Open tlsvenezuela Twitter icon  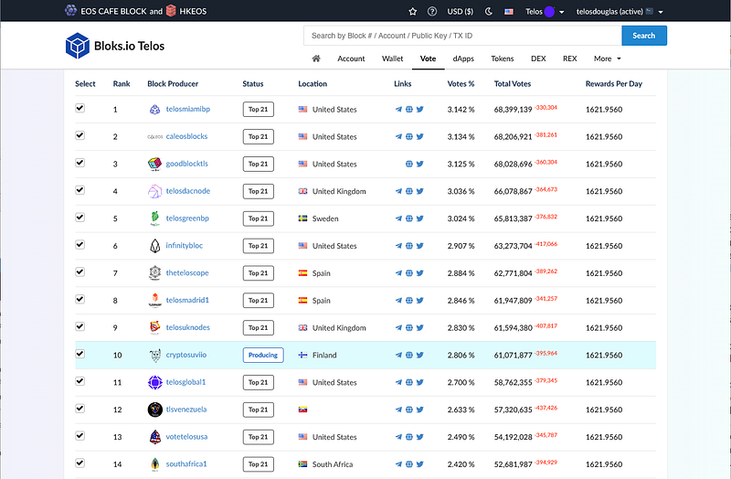420,410
